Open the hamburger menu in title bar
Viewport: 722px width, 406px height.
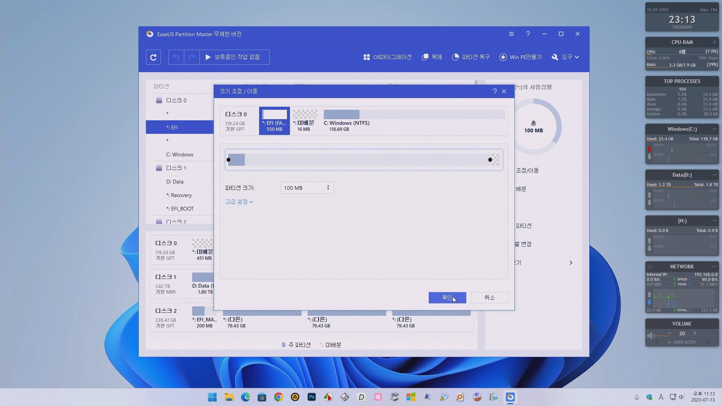tap(511, 34)
